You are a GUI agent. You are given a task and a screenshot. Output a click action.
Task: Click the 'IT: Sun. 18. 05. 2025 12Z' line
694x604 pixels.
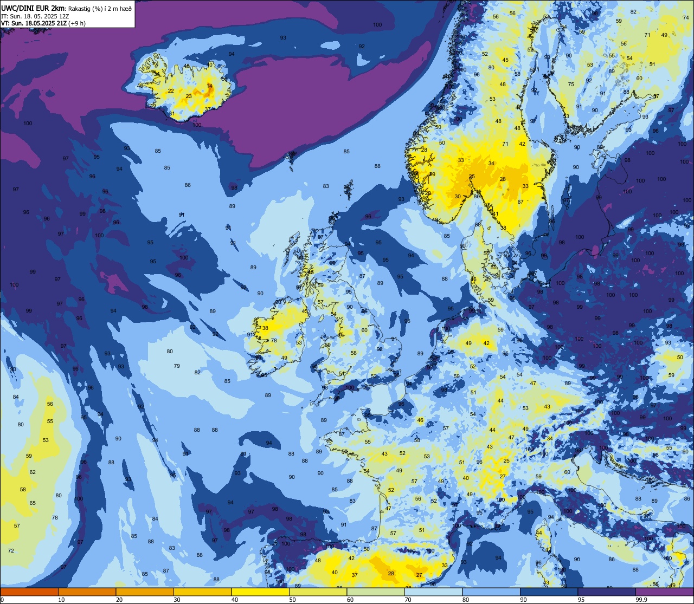pyautogui.click(x=35, y=16)
